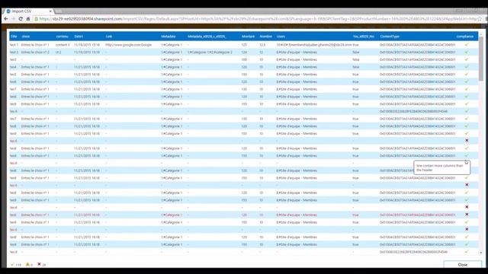Click the 'content 1' cell in first row
488x274 pixels.
[x=63, y=45]
